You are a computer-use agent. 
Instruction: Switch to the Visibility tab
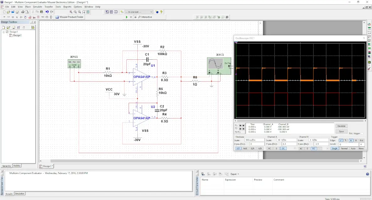[x=17, y=166]
